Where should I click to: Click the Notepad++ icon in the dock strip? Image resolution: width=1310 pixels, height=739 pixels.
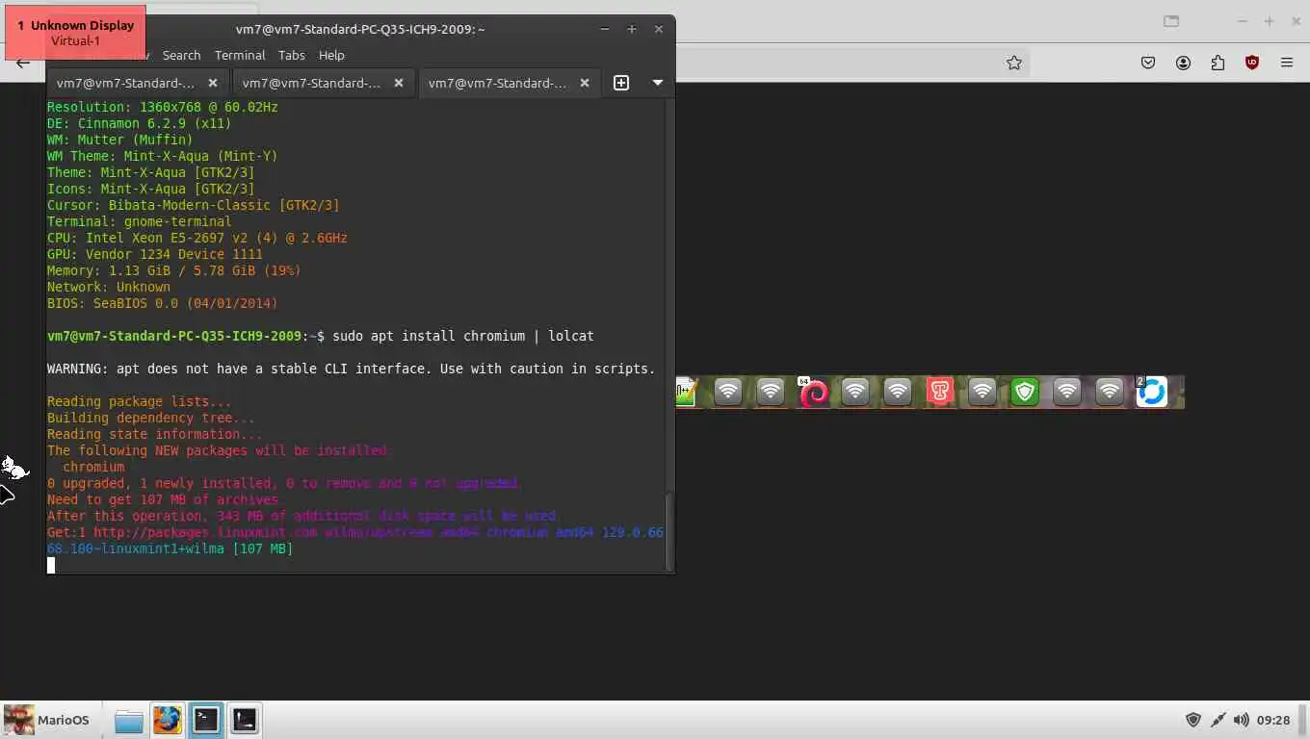coord(686,392)
